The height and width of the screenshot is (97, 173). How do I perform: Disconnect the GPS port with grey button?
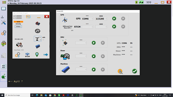coord(123,18)
